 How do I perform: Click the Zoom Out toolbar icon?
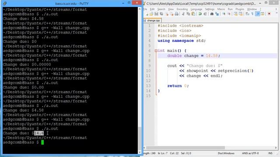coord(229,14)
